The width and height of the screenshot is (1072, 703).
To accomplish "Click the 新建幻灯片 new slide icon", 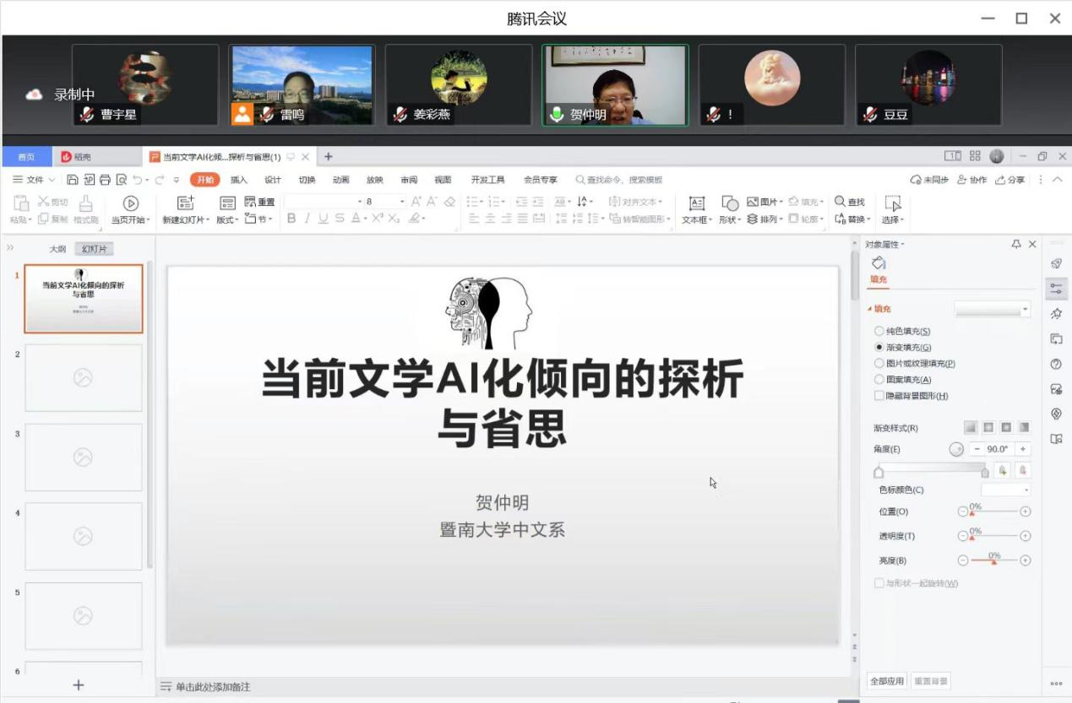I will pyautogui.click(x=186, y=203).
